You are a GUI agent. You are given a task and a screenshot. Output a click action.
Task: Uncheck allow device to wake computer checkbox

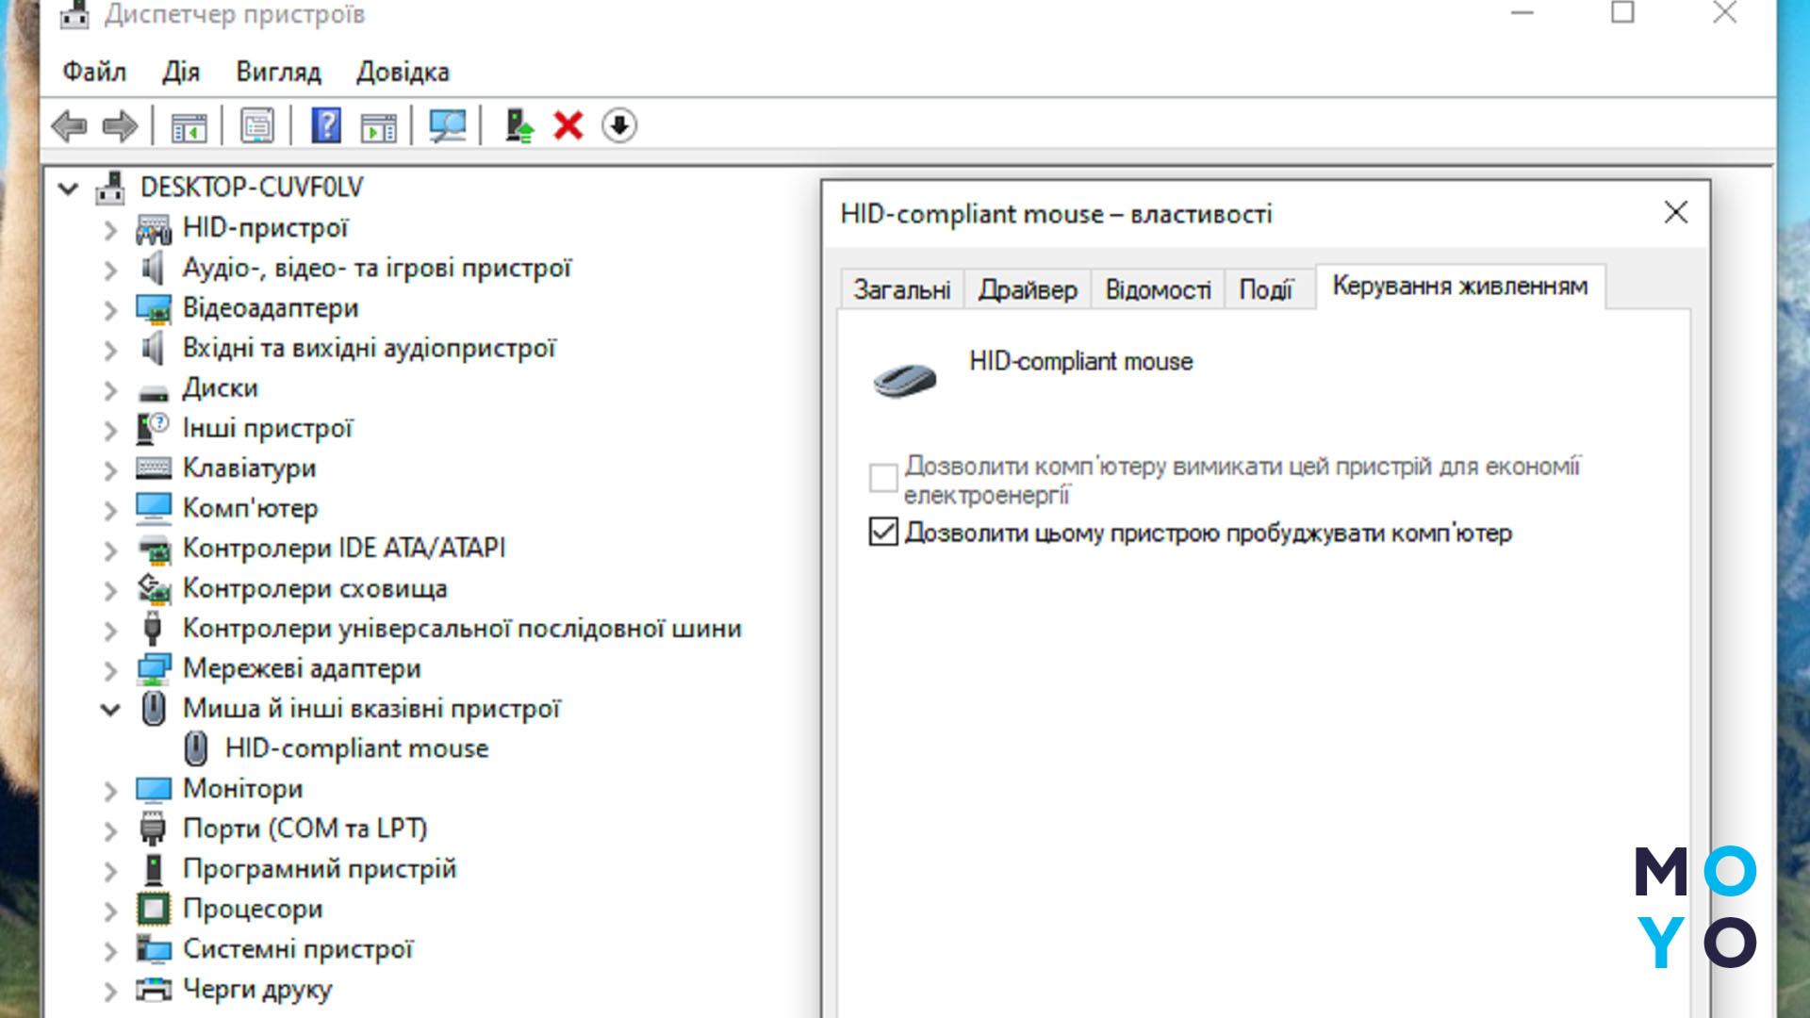[883, 533]
